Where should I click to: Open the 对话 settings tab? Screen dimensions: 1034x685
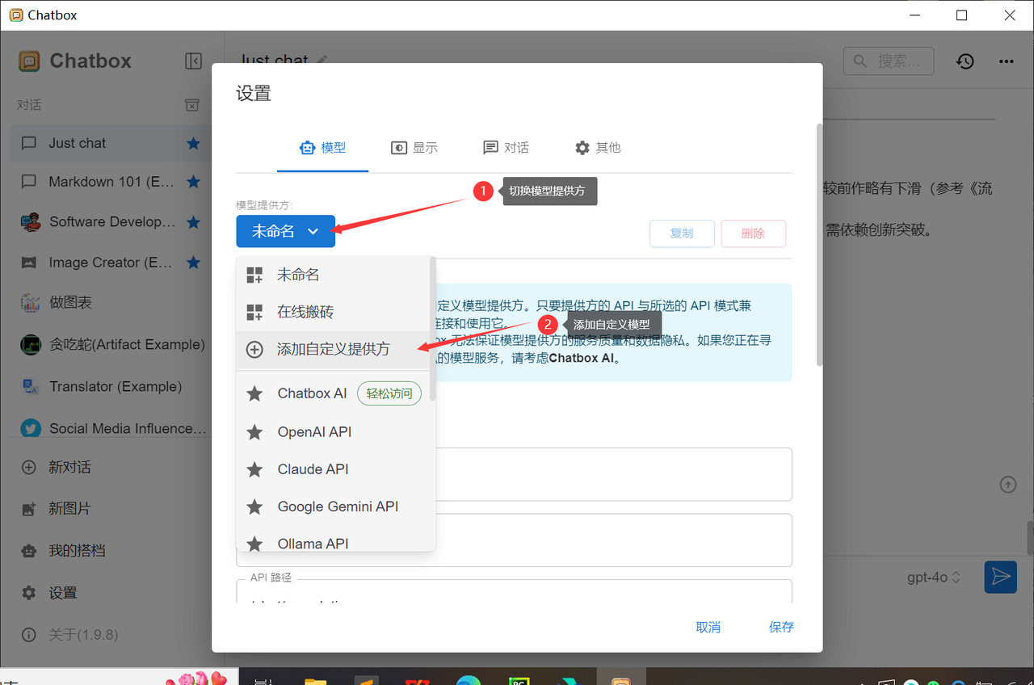[506, 148]
